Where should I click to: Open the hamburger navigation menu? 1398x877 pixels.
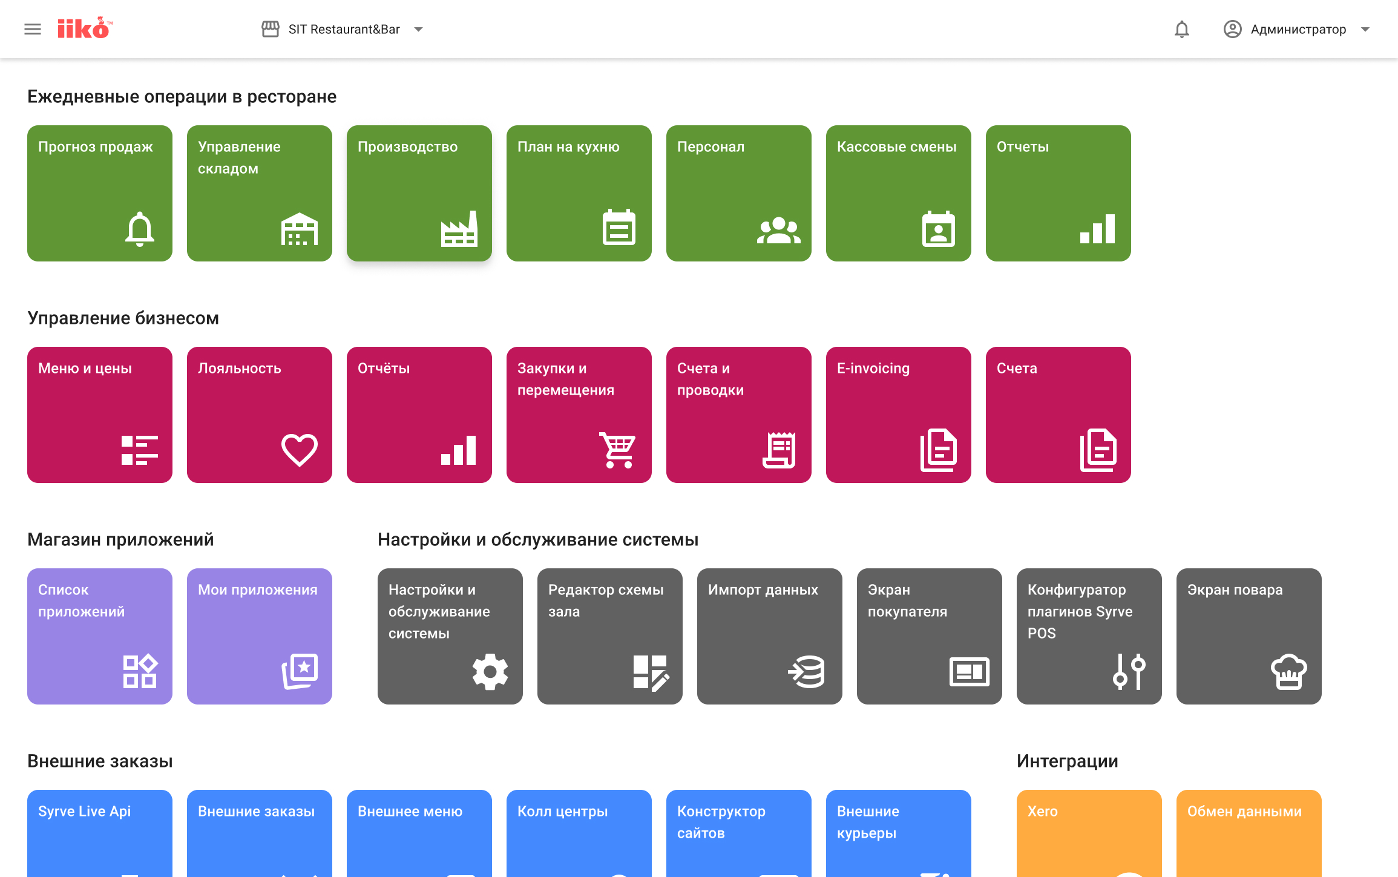pos(33,29)
